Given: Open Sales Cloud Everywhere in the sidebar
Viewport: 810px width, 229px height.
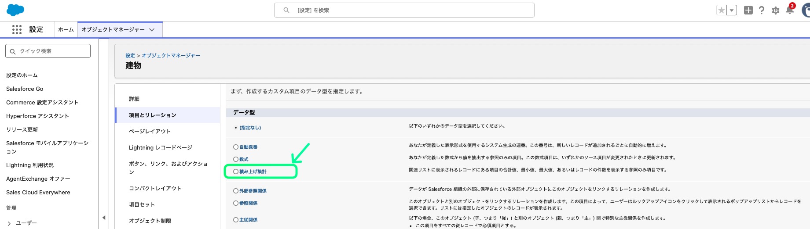Looking at the screenshot, I should click(38, 192).
